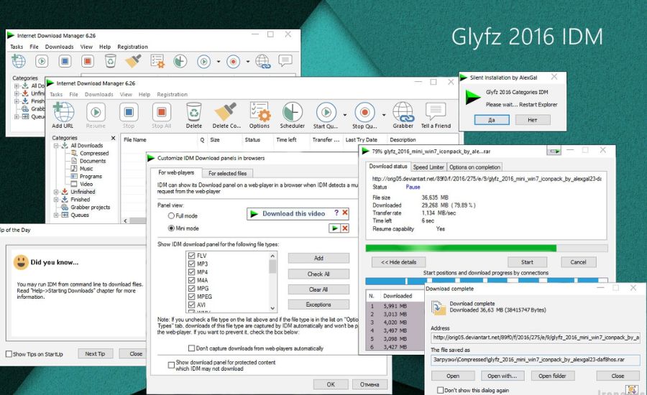
Task: Check Don't show this dialog again
Action: 440,390
